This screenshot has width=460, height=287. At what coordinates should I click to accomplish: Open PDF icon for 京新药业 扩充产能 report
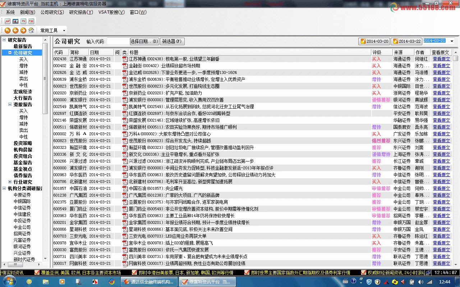(125, 93)
